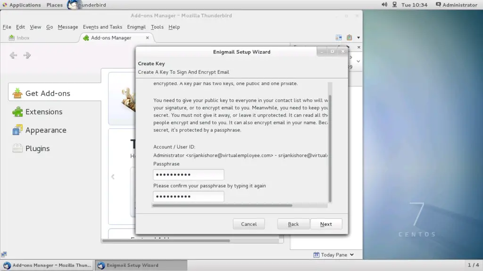Click the 'Account / User ID:' label
The width and height of the screenshot is (483, 271).
174,147
